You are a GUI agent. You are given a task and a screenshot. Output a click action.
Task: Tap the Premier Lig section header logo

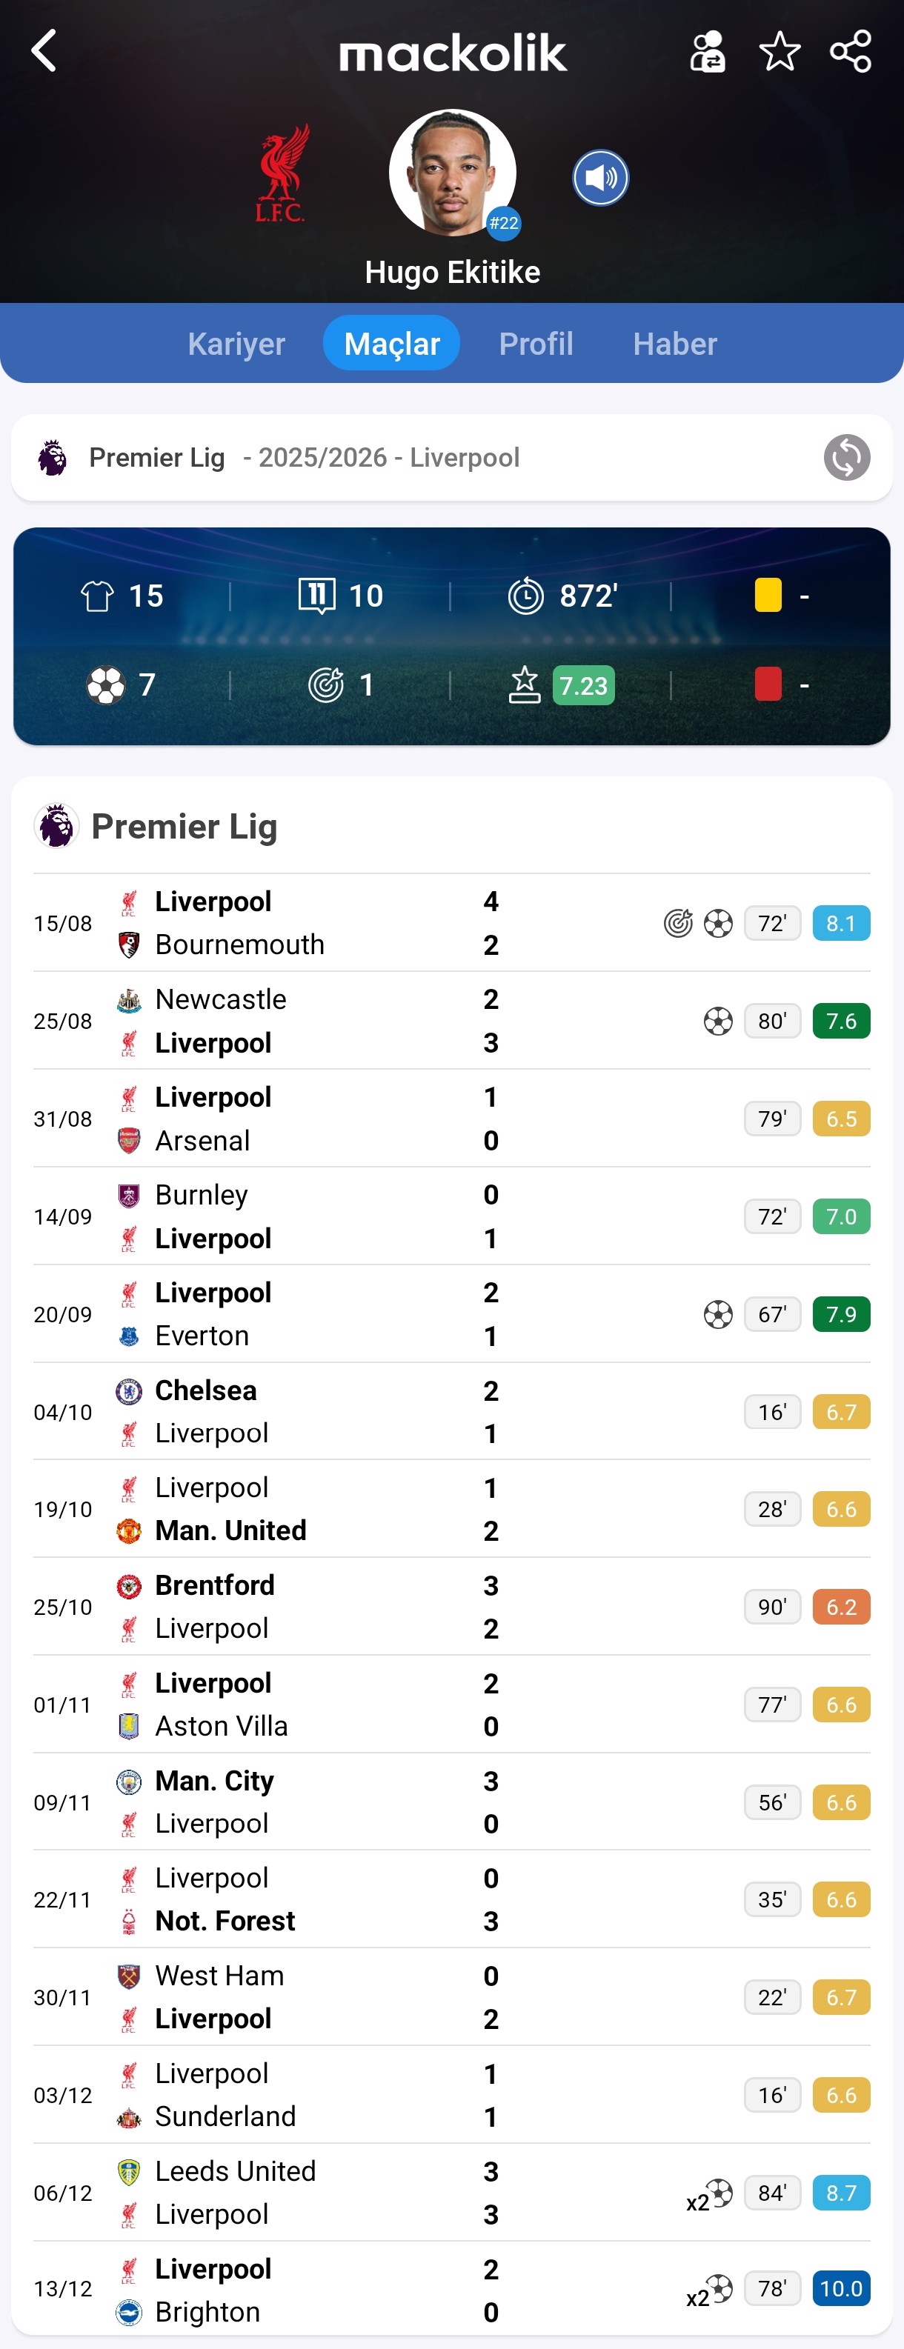click(x=56, y=826)
